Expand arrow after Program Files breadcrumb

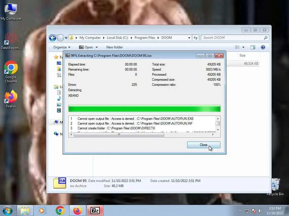pyautogui.click(x=158, y=38)
